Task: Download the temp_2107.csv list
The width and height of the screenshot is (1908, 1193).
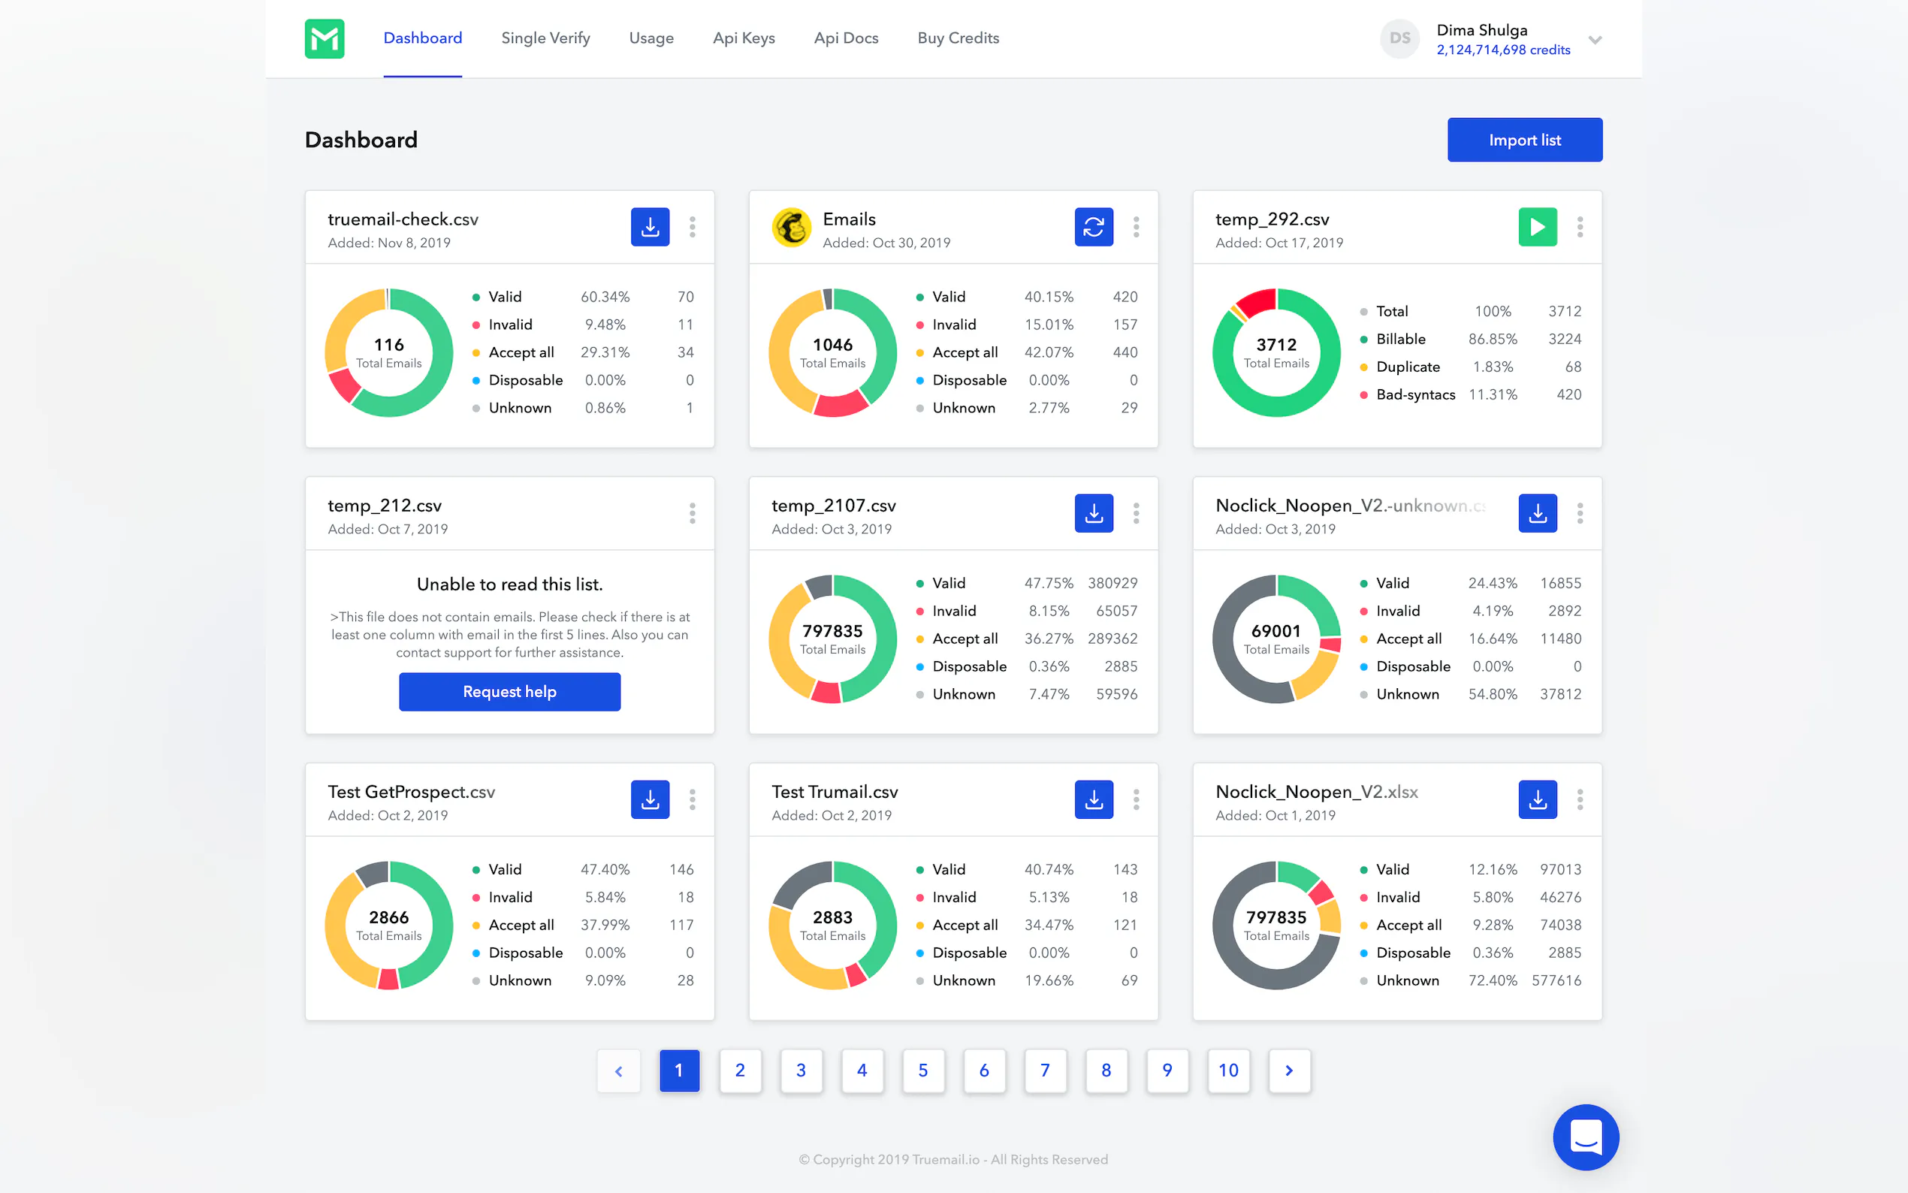Action: tap(1093, 514)
